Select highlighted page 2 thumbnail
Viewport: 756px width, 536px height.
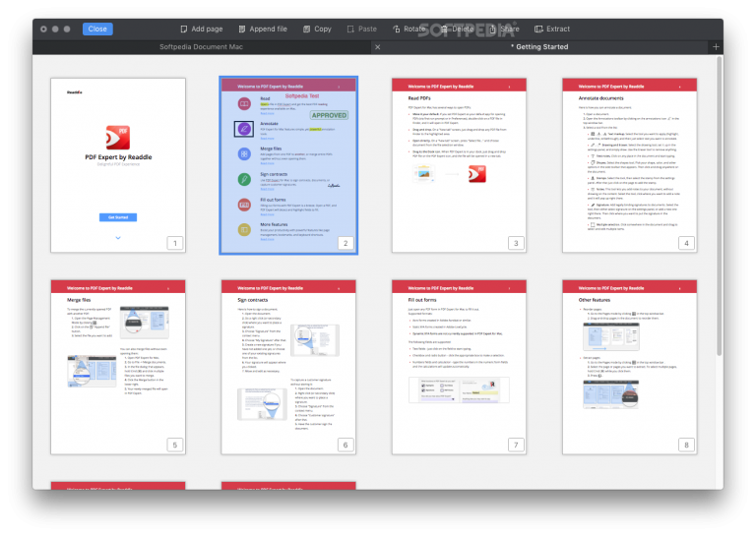pos(288,165)
